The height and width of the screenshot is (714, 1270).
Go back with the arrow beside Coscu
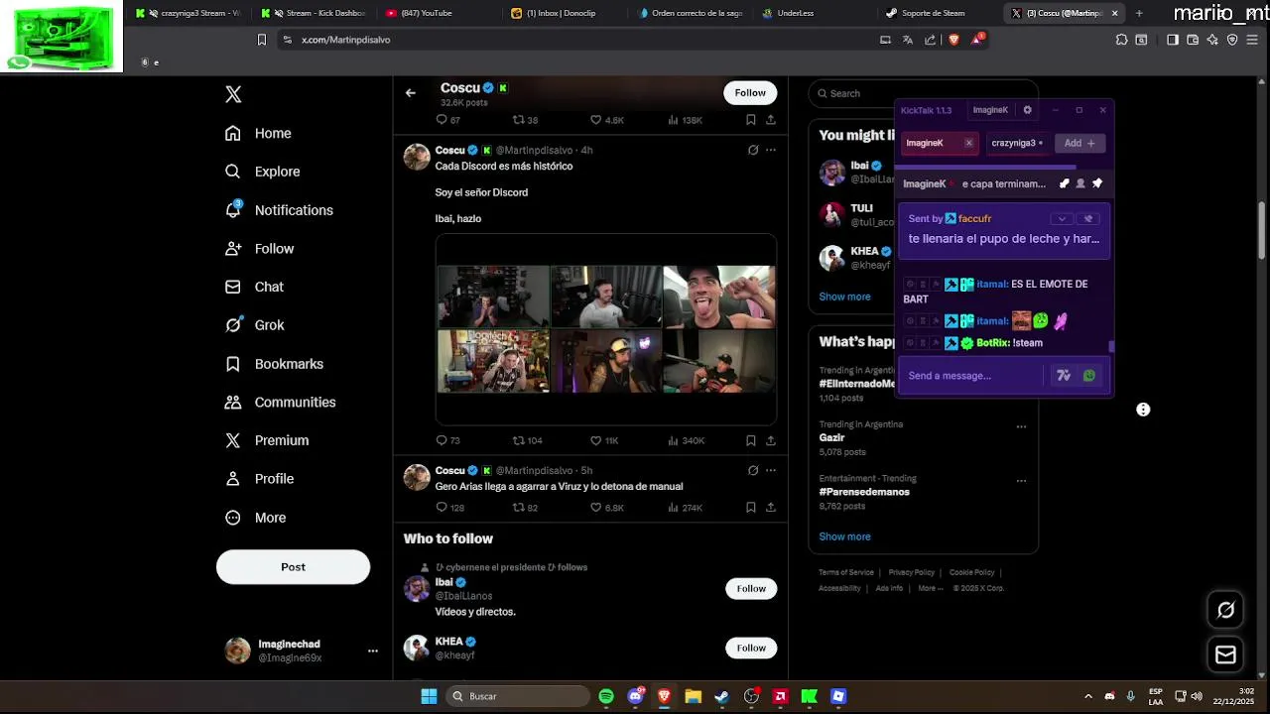coord(410,92)
